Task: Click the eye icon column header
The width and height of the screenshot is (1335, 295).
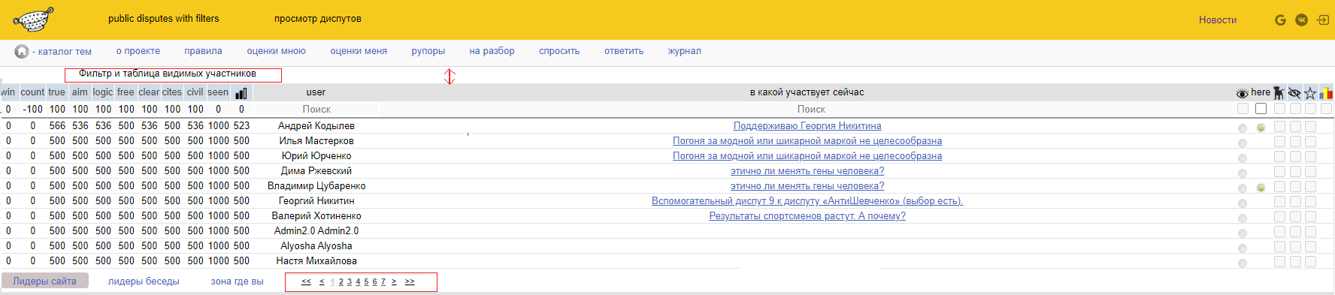Action: click(x=1243, y=93)
